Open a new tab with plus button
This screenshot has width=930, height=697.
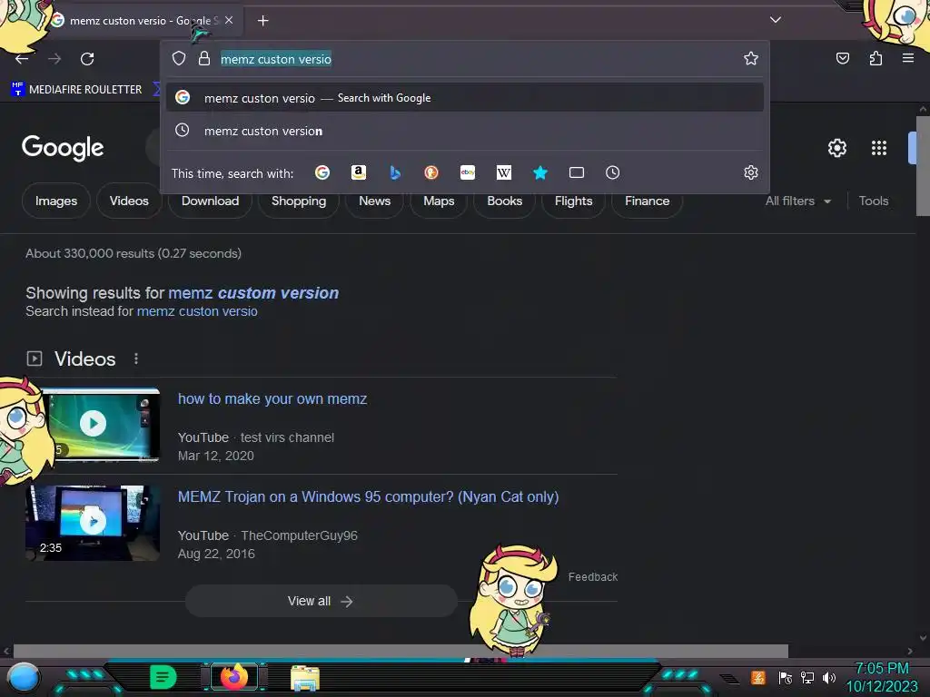(x=262, y=21)
